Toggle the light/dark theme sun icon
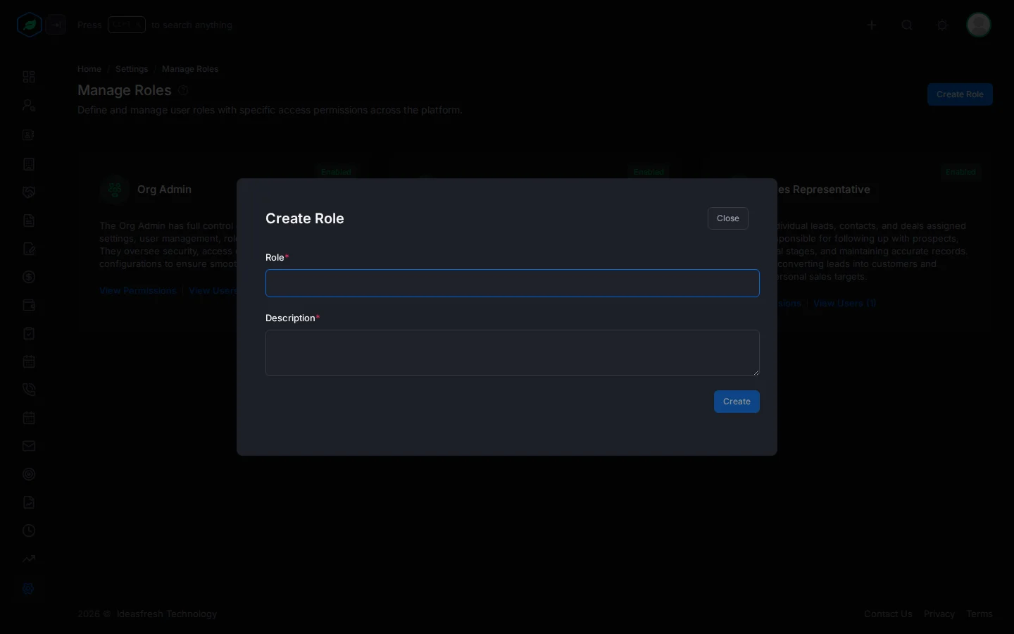This screenshot has height=634, width=1014. point(942,25)
